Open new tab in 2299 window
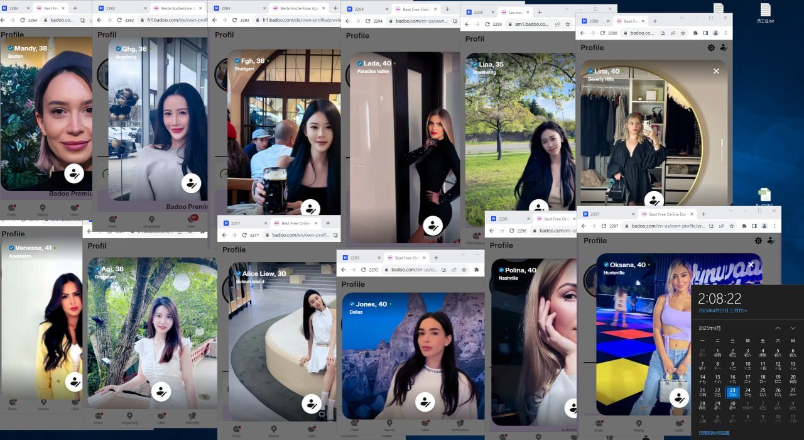804x440 pixels. point(540,12)
